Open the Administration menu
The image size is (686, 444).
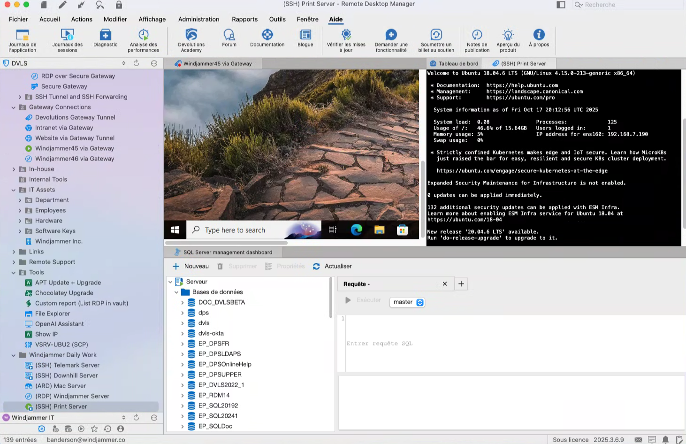(198, 19)
